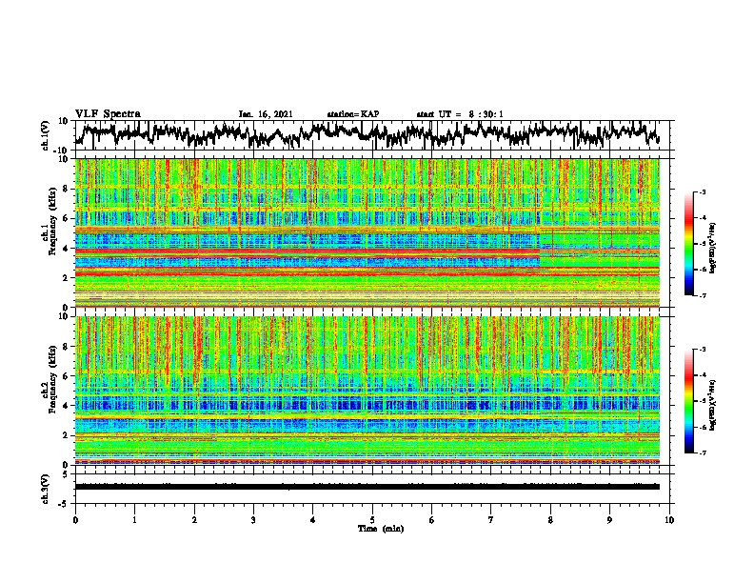This screenshot has height=583, width=754.
Task: Click the "1" tick on the time axis
Action: pyautogui.click(x=134, y=520)
